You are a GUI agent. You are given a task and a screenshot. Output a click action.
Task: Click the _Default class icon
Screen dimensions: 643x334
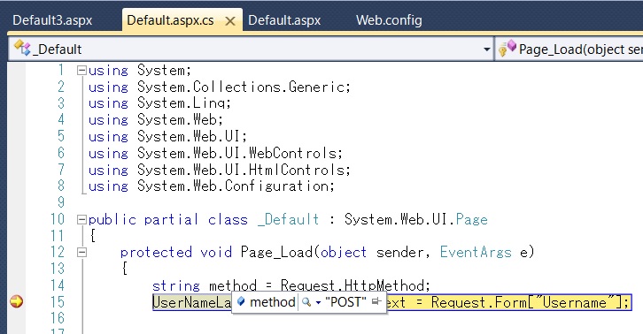(x=22, y=49)
